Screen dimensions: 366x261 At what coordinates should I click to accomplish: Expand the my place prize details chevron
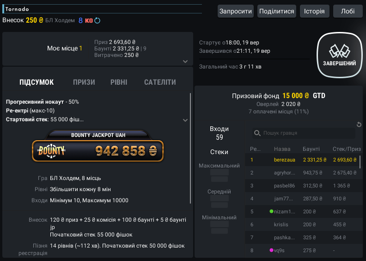[x=185, y=62]
